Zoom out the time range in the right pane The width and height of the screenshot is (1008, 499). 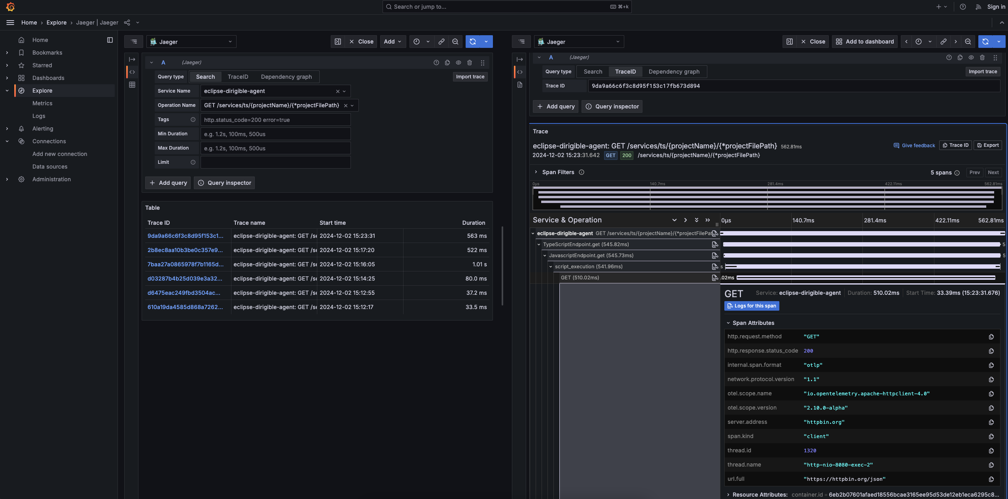pyautogui.click(x=968, y=42)
